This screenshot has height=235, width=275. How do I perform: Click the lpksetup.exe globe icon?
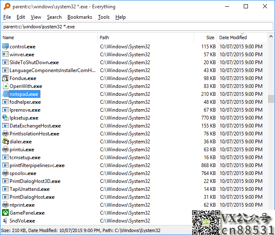5,118
